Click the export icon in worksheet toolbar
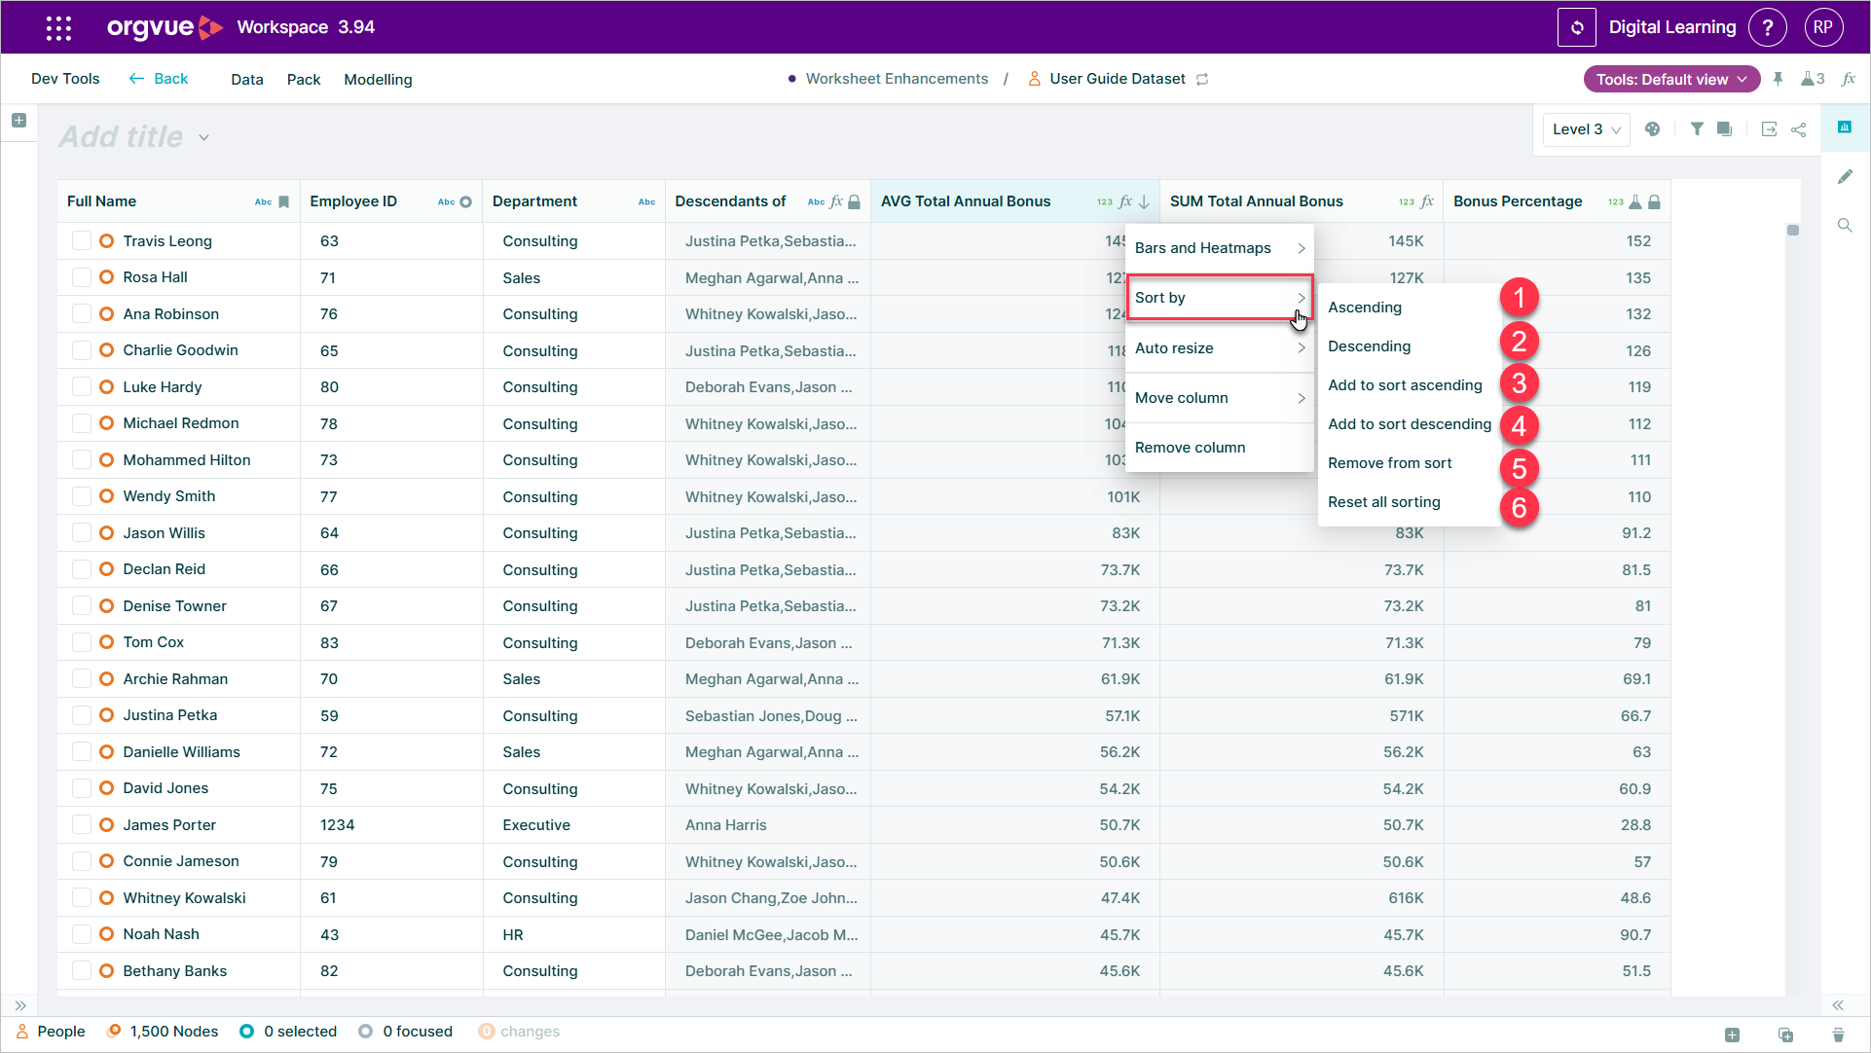Screen dimensions: 1871x1053 (1769, 129)
